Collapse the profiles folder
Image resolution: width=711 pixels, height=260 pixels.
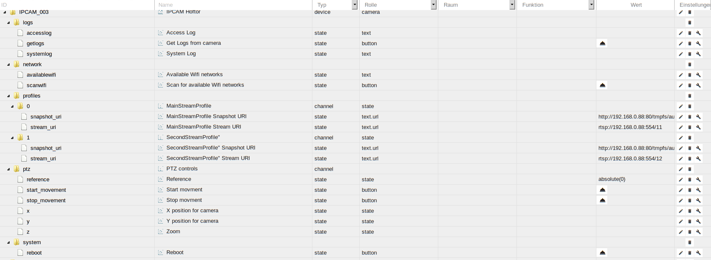(8, 96)
